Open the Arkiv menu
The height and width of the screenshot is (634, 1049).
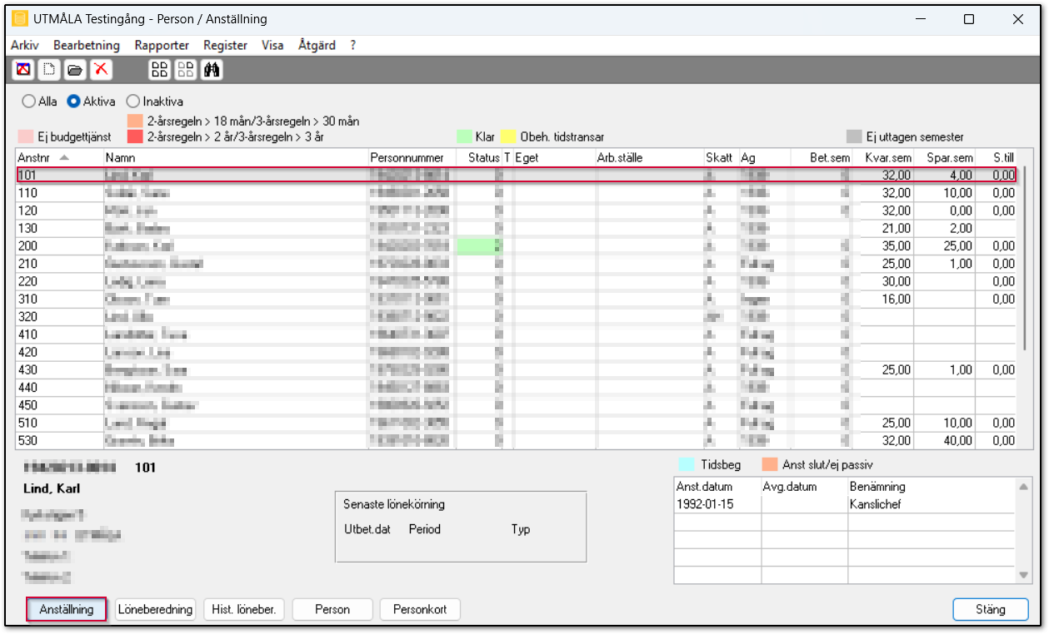pos(25,46)
